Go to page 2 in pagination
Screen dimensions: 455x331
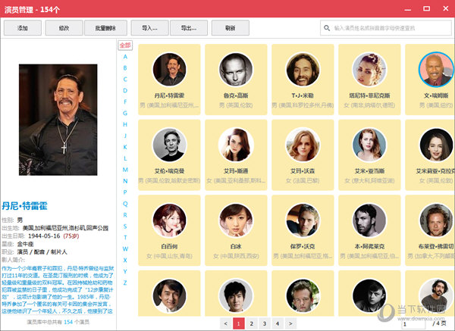[252, 323]
